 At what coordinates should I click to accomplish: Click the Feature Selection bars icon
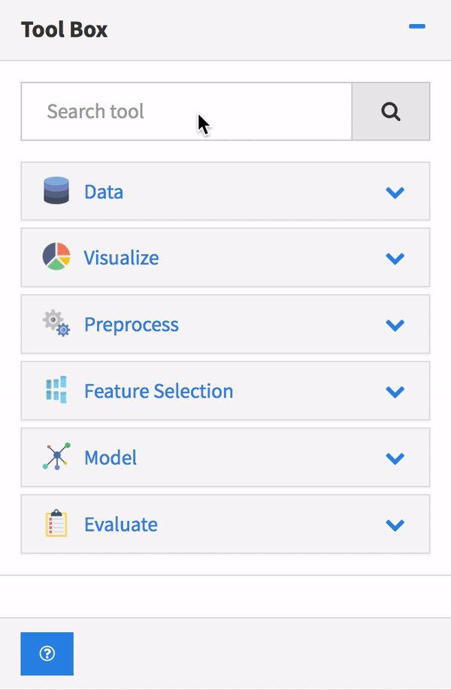(x=56, y=391)
